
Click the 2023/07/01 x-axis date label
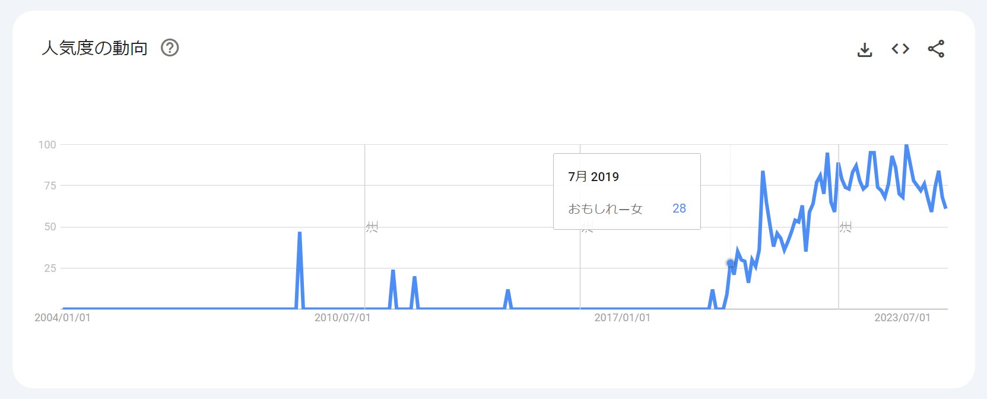[x=902, y=318]
